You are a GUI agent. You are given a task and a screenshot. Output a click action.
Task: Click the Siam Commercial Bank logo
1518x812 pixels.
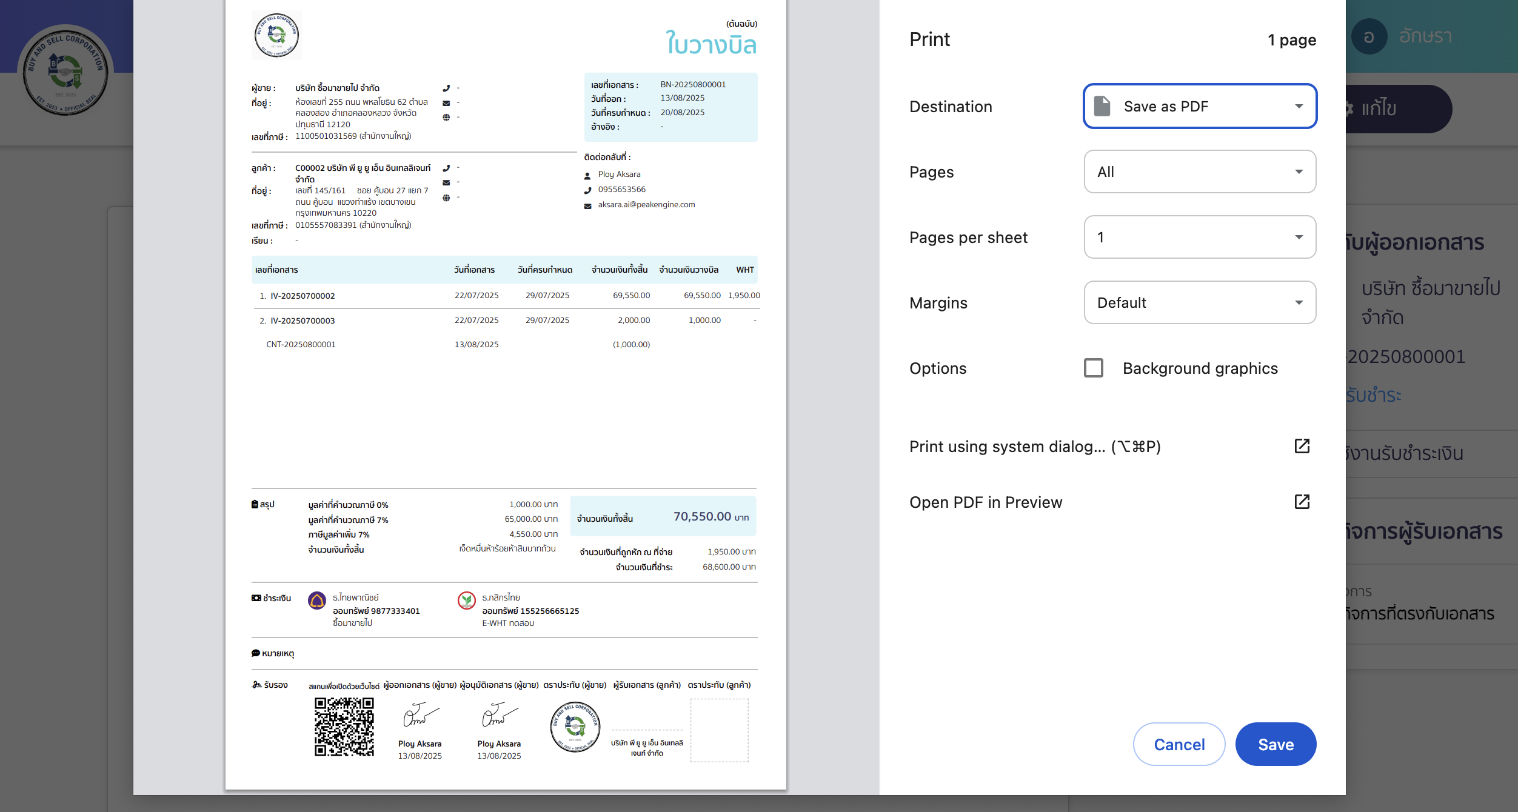[x=317, y=601]
